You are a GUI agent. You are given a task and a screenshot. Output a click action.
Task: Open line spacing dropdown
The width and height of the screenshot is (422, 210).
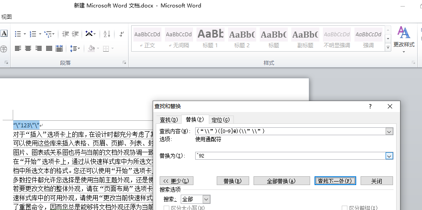(75, 48)
